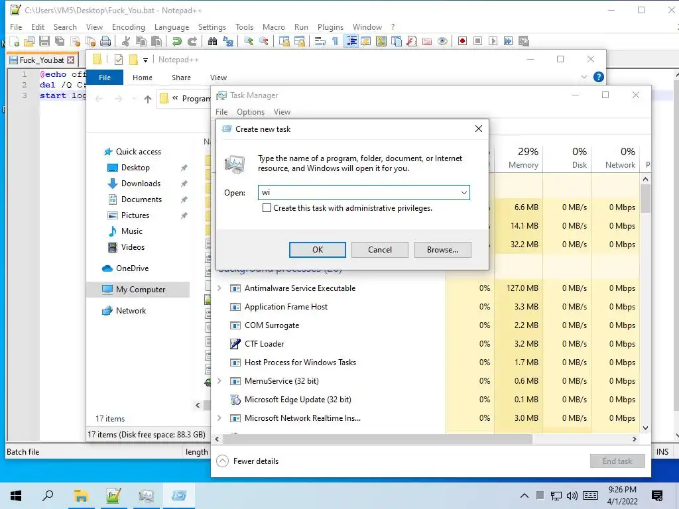
Task: Expand the MemuService (32 bit) process
Action: click(219, 381)
